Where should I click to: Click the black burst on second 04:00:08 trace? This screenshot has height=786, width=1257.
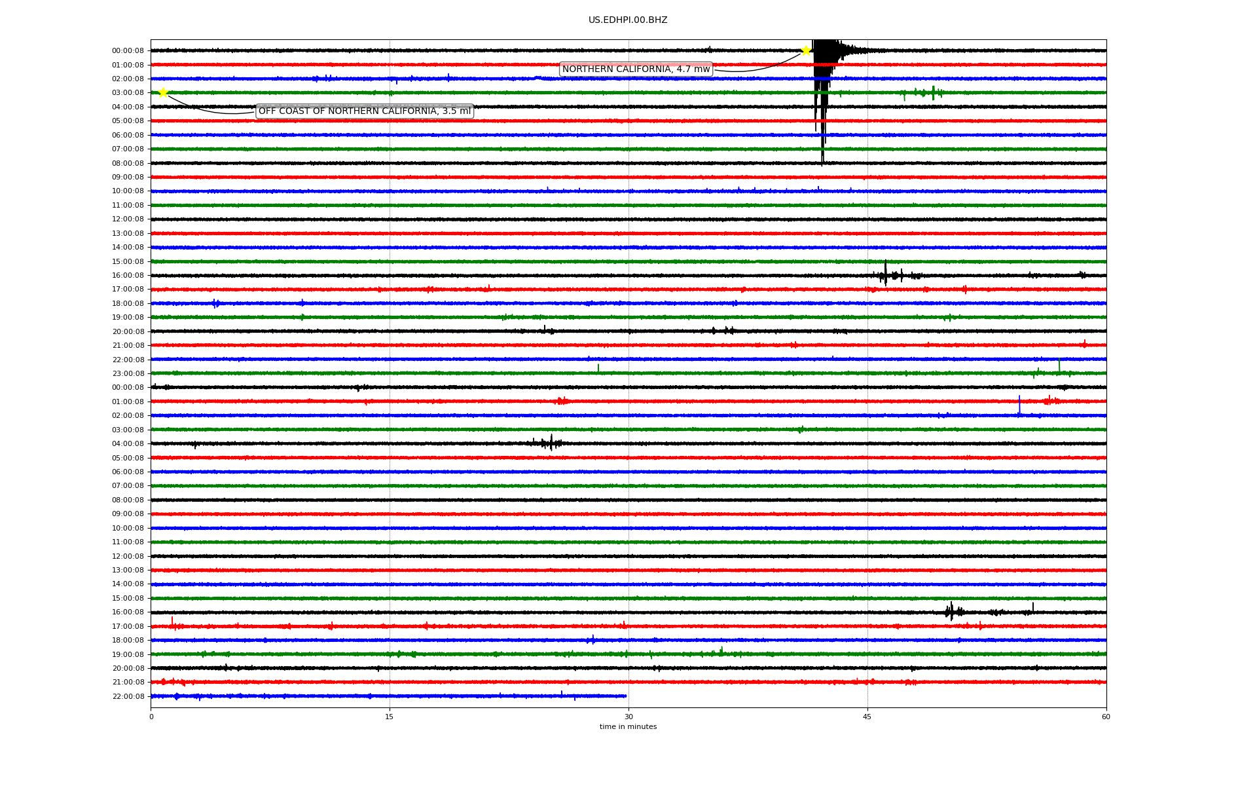point(551,443)
